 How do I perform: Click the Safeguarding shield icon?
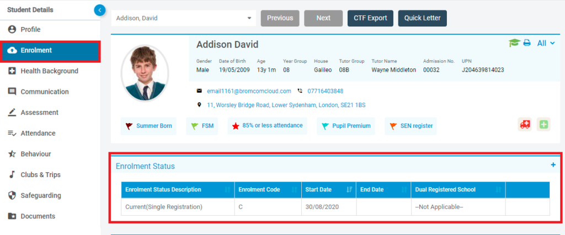click(x=12, y=195)
